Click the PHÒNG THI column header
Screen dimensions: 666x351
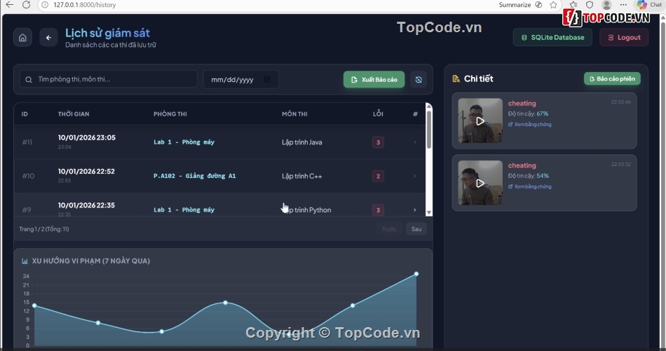click(x=170, y=113)
